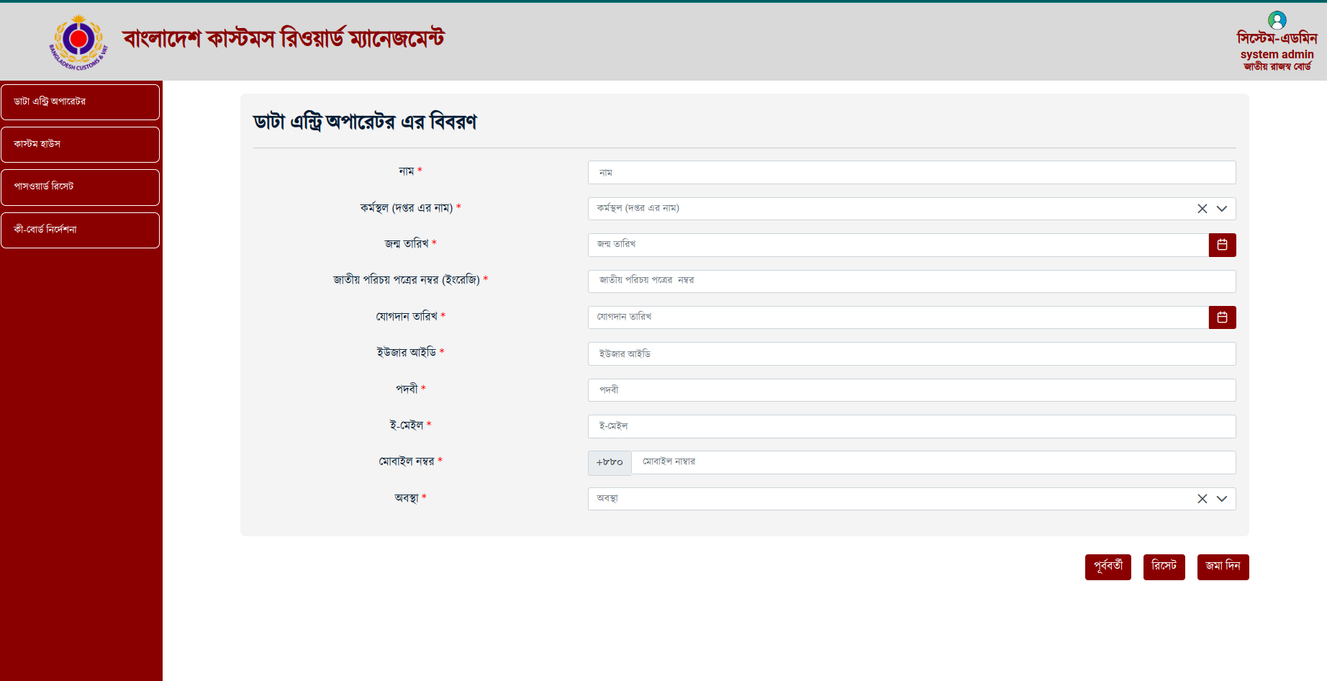Viewport: 1327px width, 681px height.
Task: Focus the ইউজার আইডি input field
Action: (912, 354)
